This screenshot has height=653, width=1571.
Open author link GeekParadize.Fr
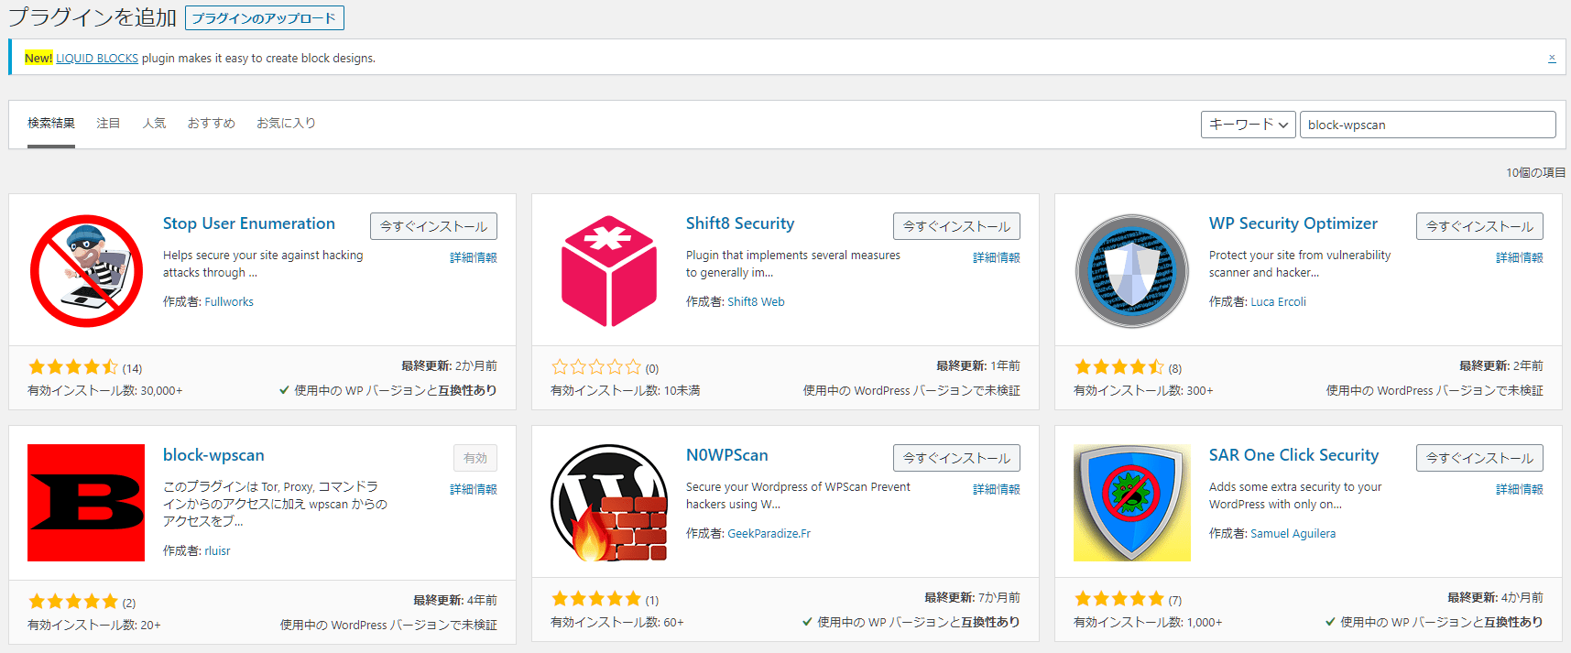pyautogui.click(x=769, y=533)
